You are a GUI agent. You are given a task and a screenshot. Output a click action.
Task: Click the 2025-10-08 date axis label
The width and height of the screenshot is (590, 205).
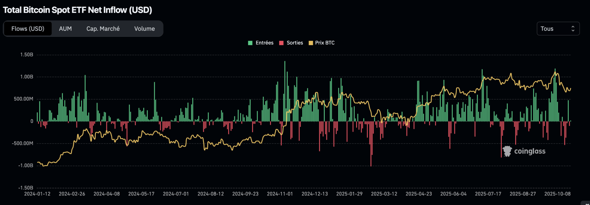557,194
